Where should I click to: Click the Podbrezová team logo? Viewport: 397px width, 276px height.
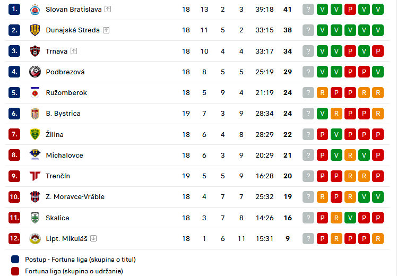(x=35, y=72)
